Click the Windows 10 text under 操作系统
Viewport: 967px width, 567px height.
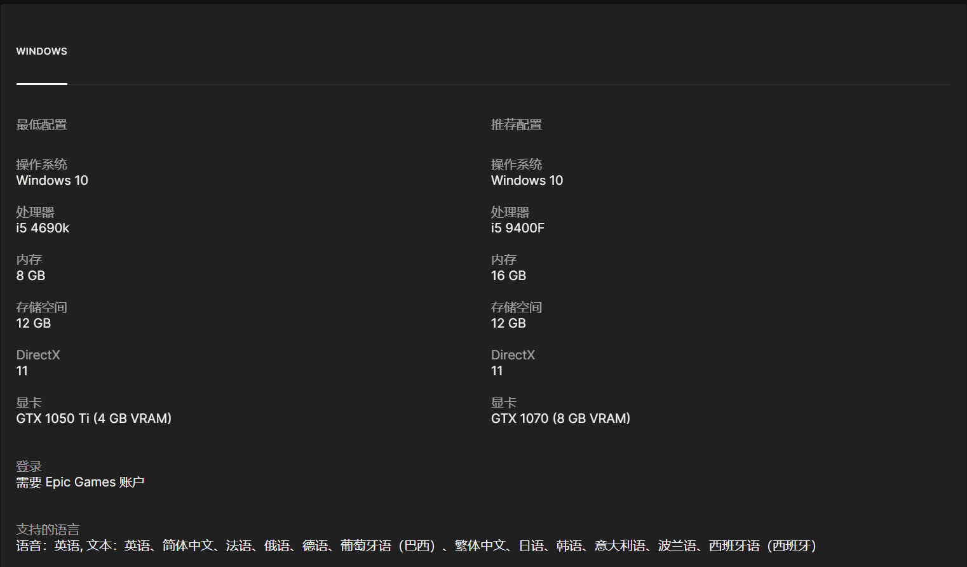[x=51, y=180]
